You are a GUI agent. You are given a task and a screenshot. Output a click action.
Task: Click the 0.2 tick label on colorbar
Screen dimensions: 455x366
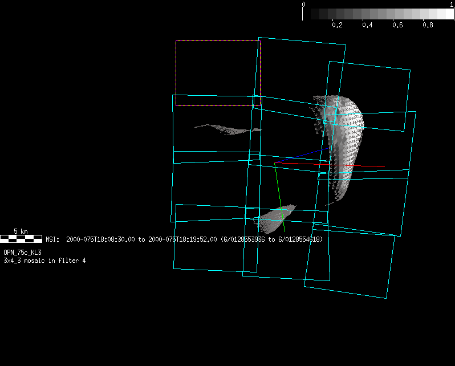click(337, 25)
